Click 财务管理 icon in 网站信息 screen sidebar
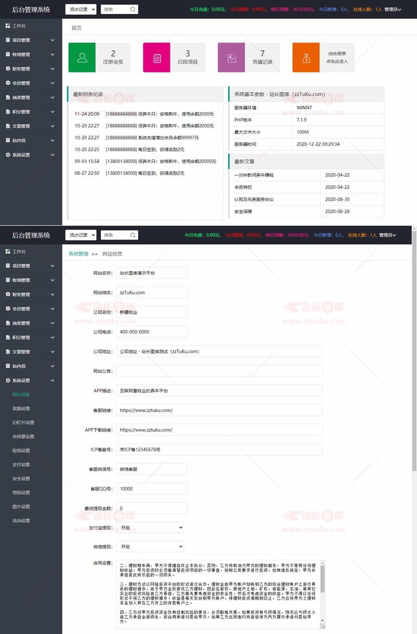The width and height of the screenshot is (417, 634). pos(7,294)
